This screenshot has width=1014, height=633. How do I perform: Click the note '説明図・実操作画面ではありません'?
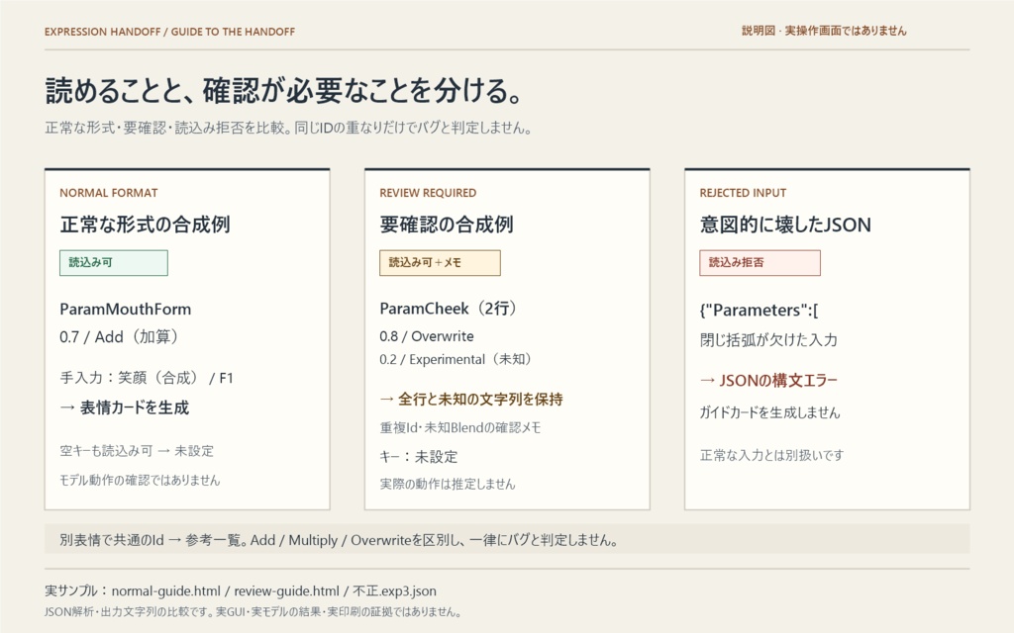824,31
